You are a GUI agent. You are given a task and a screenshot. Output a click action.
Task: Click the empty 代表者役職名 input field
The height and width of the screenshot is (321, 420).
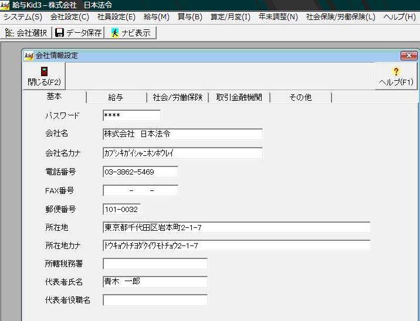[155, 300]
